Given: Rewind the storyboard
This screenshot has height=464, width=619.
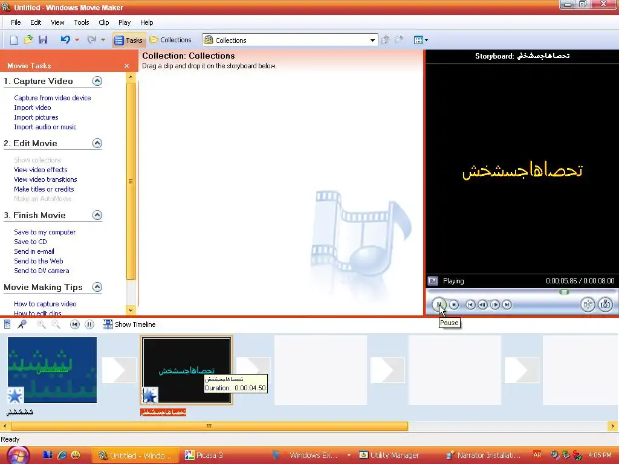Looking at the screenshot, I should pos(74,324).
